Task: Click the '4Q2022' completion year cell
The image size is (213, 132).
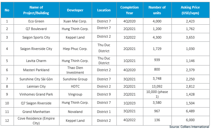Action: coord(130,121)
